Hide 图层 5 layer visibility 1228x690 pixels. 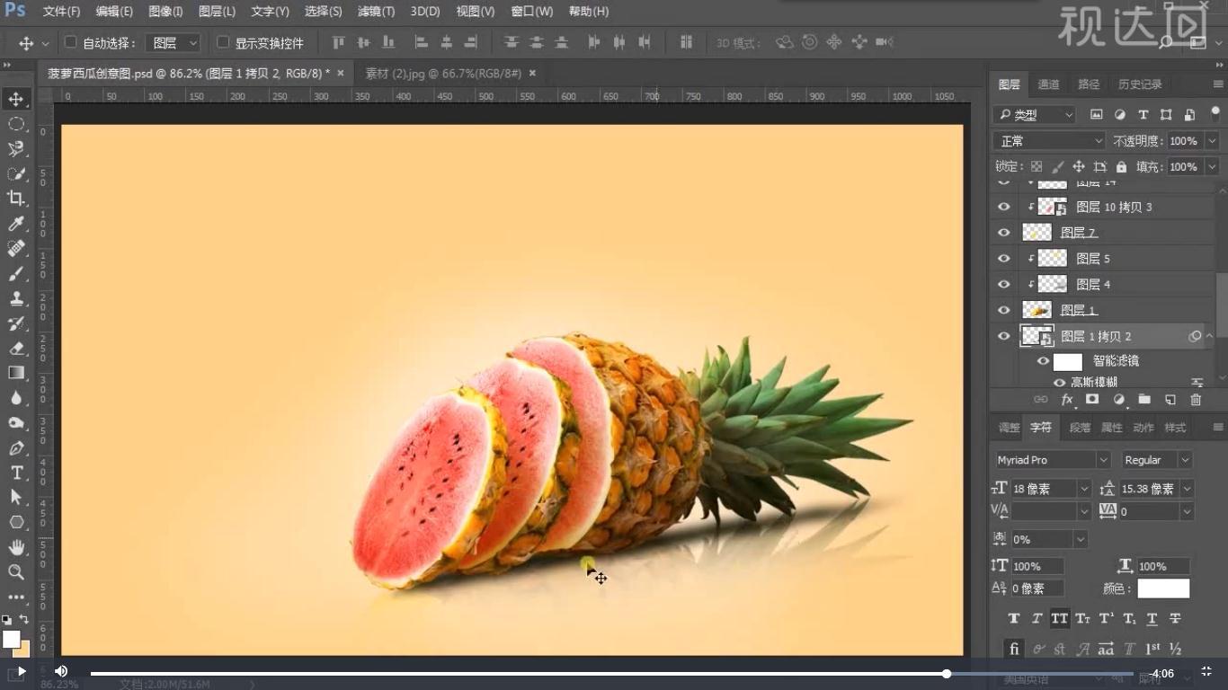[1004, 259]
